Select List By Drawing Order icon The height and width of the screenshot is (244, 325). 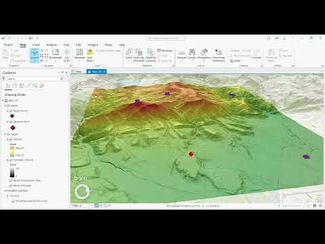(8, 85)
